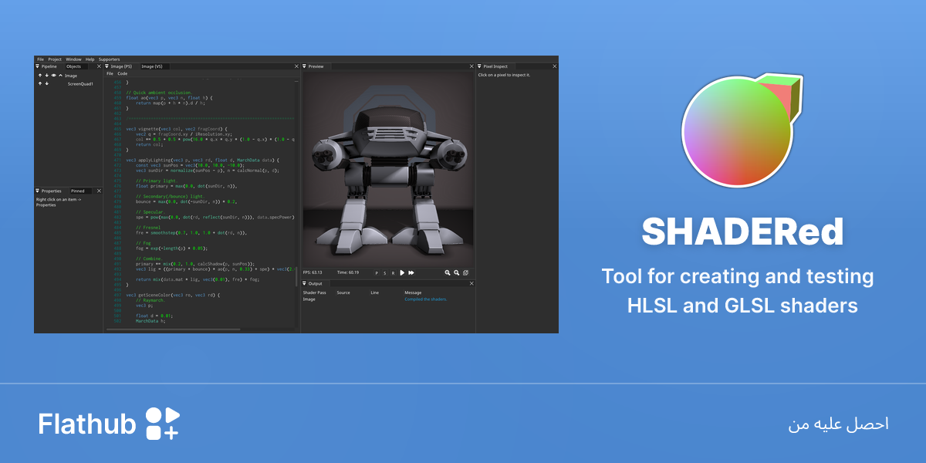The image size is (926, 463).
Task: Select the Image (PS) editor tab
Action: tap(121, 66)
